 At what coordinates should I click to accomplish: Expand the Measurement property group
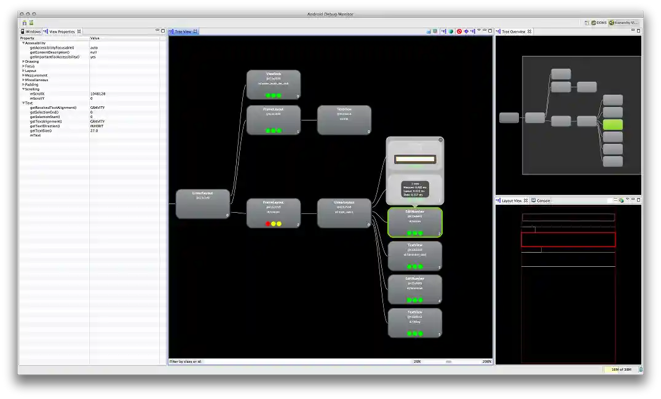pyautogui.click(x=23, y=75)
